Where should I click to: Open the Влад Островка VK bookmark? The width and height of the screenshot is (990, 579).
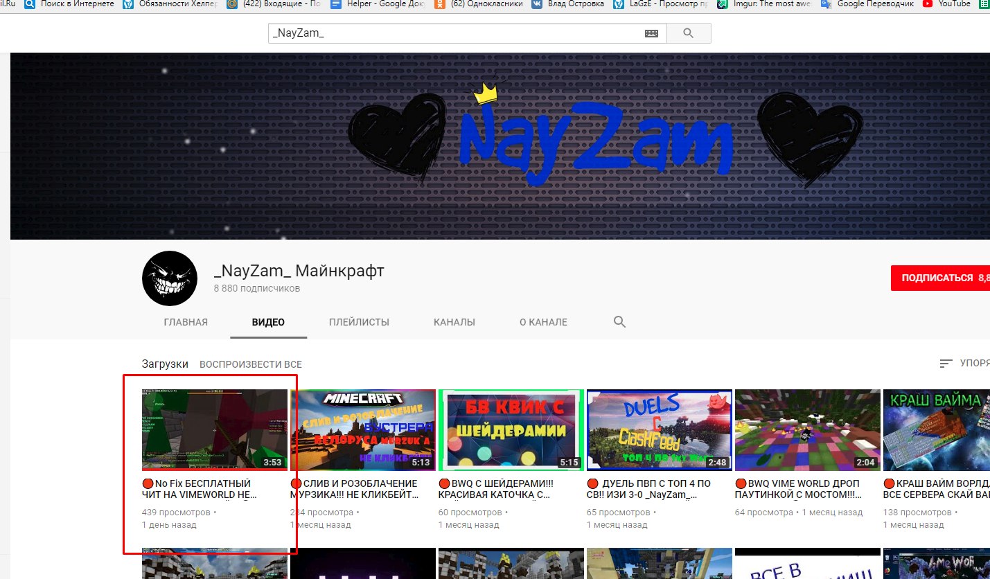[x=567, y=4]
